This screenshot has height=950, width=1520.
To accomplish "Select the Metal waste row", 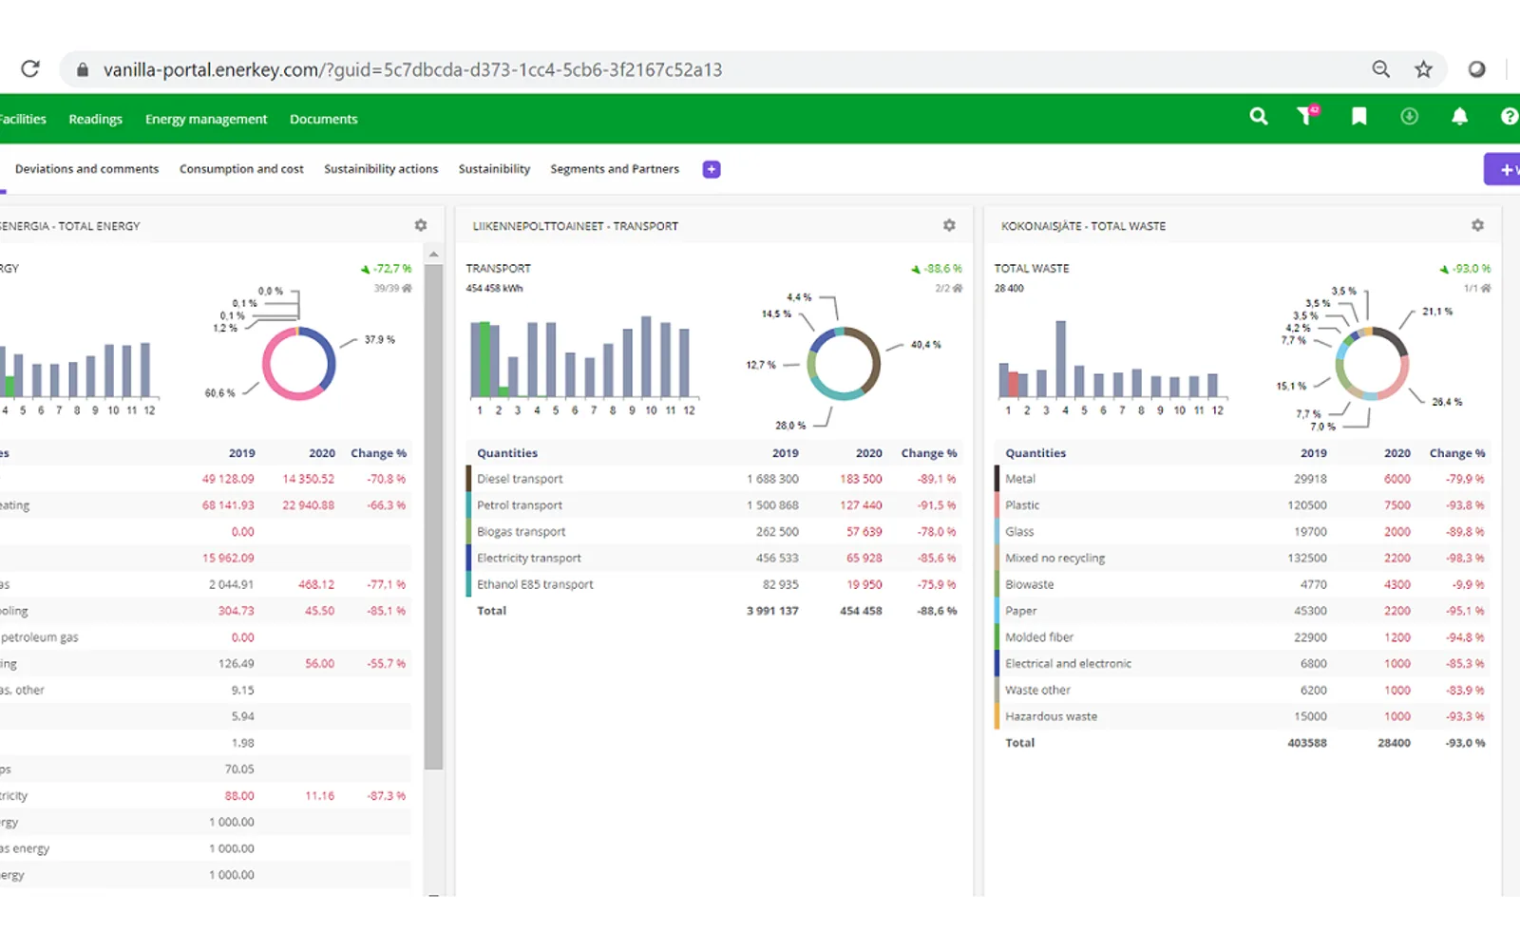I will tap(1242, 479).
